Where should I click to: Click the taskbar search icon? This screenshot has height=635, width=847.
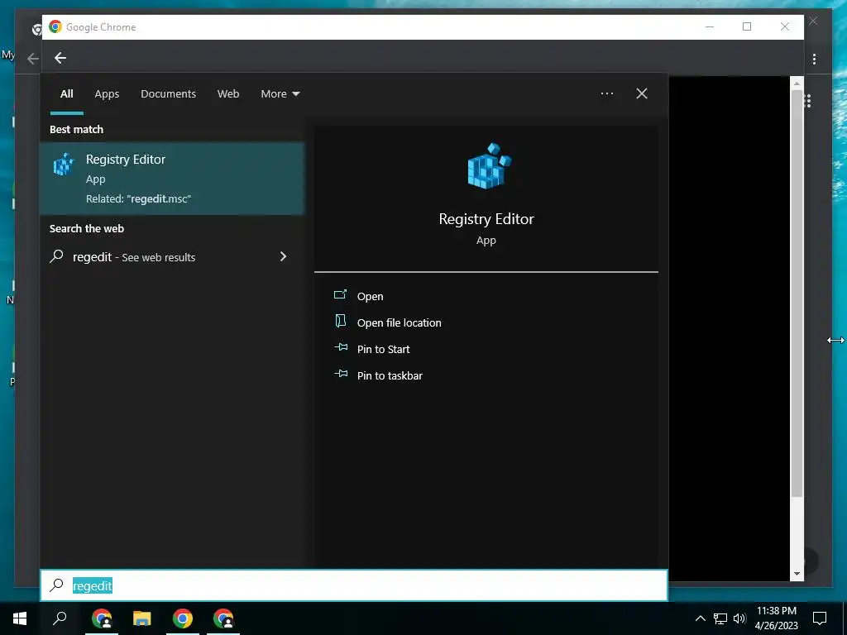tap(60, 618)
